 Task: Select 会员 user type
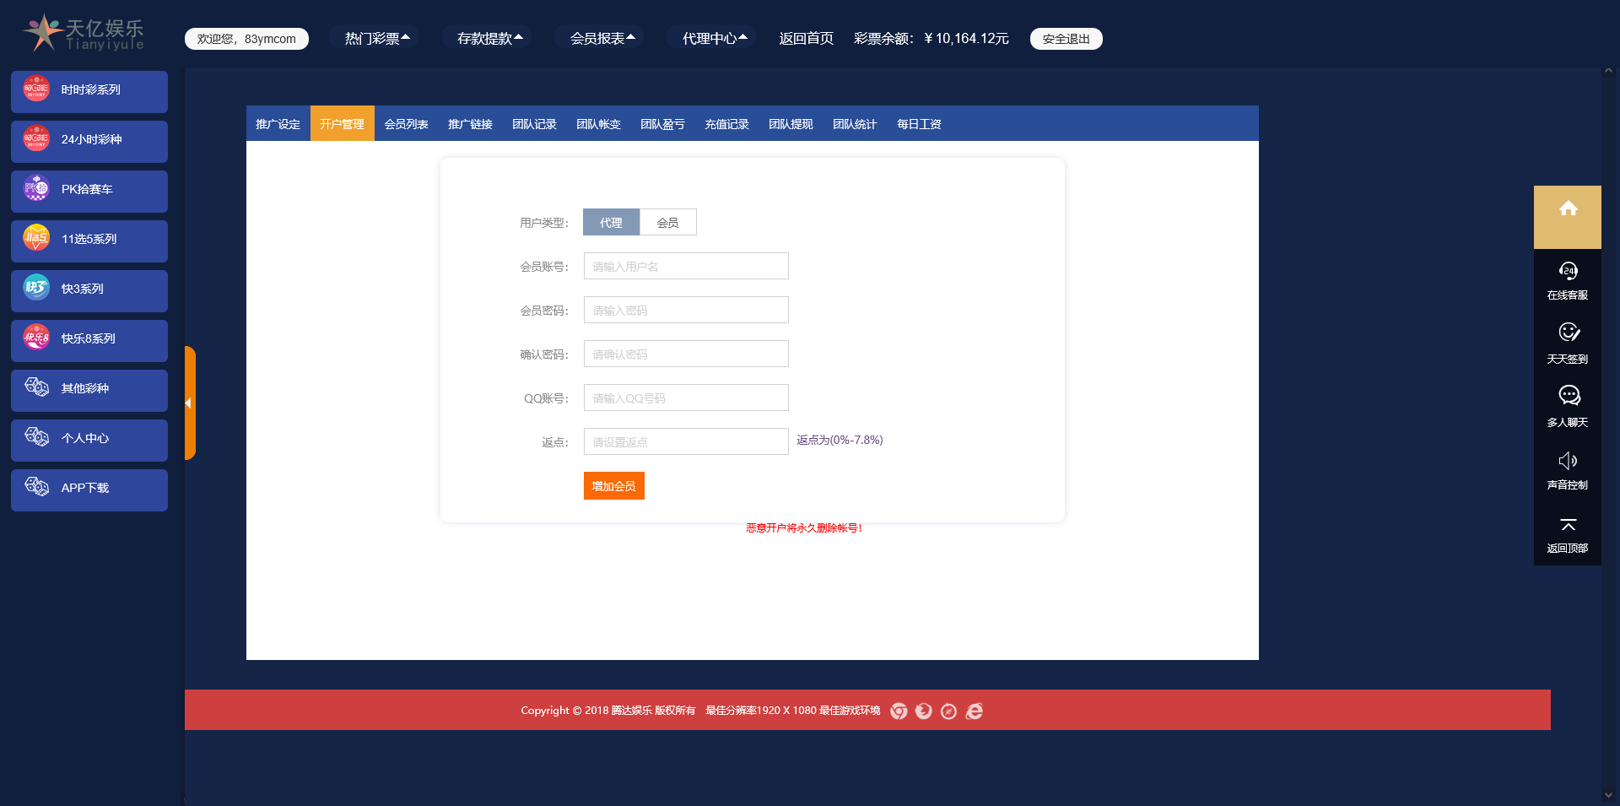(667, 222)
